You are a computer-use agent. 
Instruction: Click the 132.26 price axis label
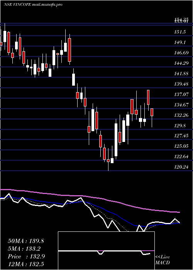tap(181, 115)
